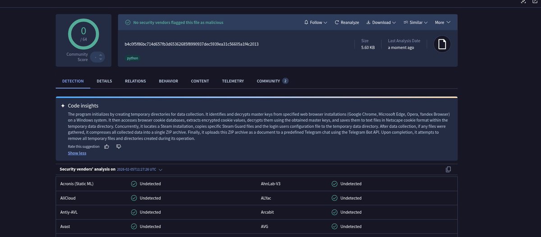541x237 pixels.
Task: Click the Arcabit vendor name
Action: click(267, 212)
